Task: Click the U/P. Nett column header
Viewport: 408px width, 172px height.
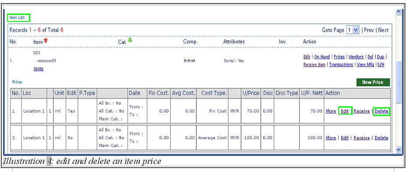Action: click(312, 93)
